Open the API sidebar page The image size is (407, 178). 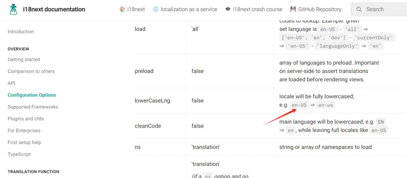(x=11, y=83)
